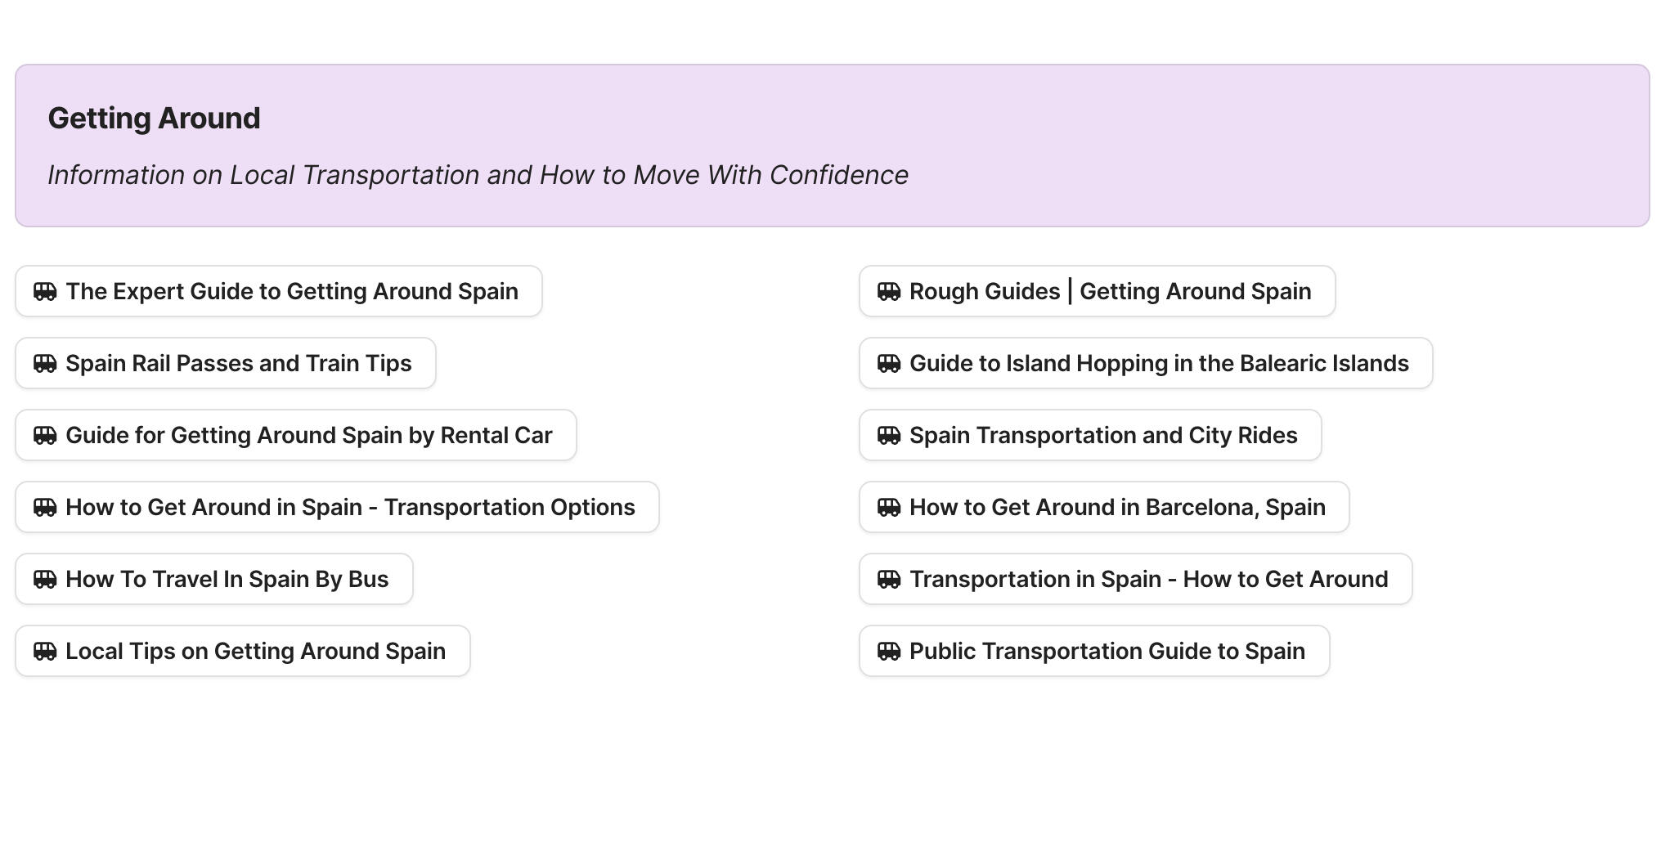Viewport: 1670px width, 852px height.
Task: Click the Getting Around section heading
Action: (155, 119)
